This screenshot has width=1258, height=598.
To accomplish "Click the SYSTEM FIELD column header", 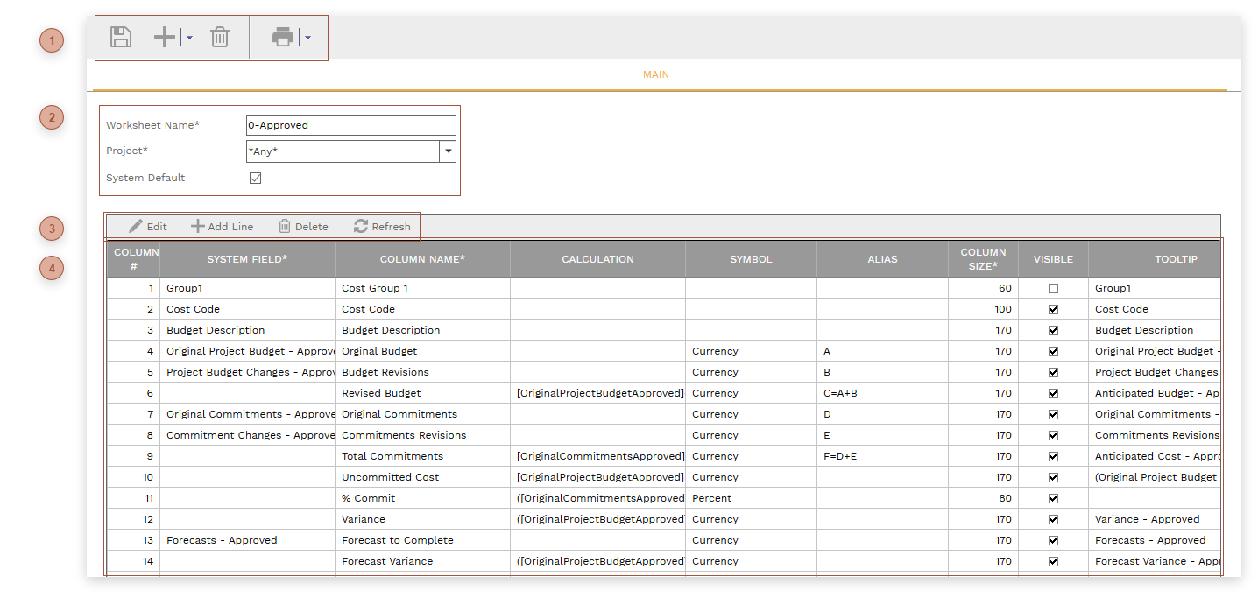I will [247, 259].
